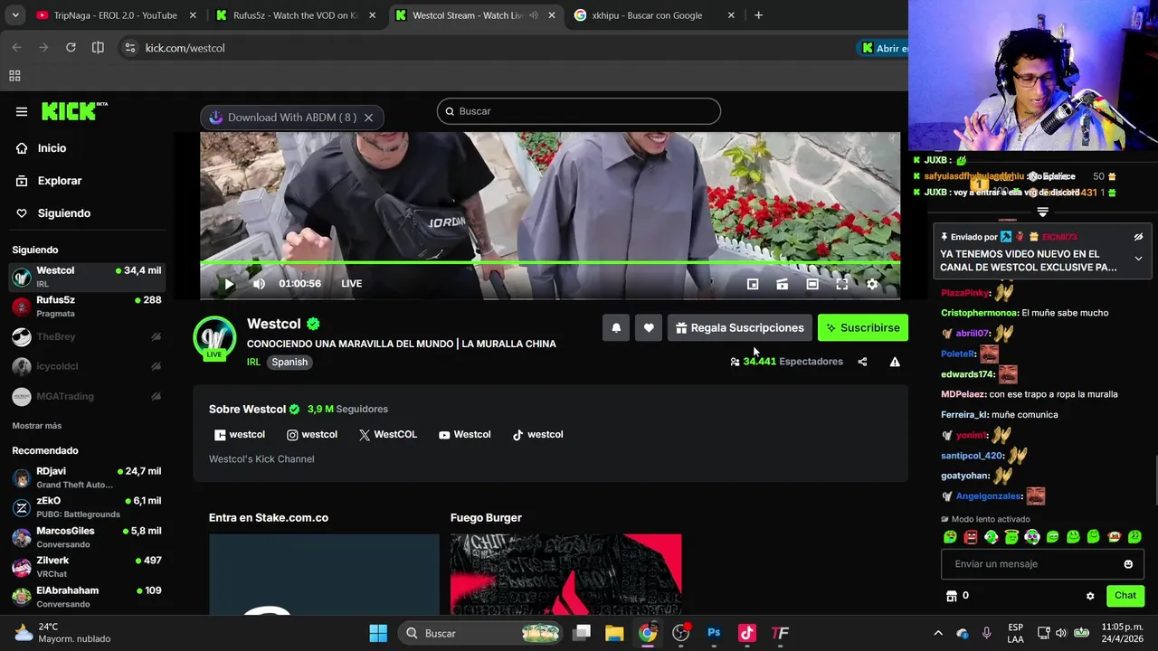The width and height of the screenshot is (1158, 651).
Task: Open the IRL category link
Action: [x=253, y=362]
